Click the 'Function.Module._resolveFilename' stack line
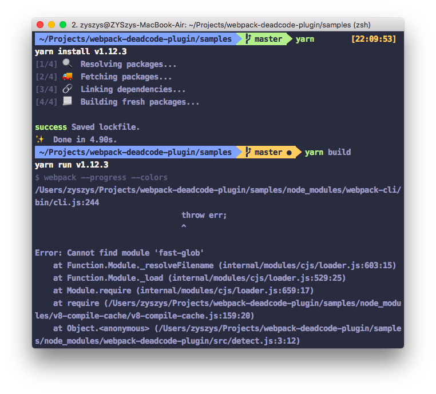Screen dimensions: 436x394 224,265
